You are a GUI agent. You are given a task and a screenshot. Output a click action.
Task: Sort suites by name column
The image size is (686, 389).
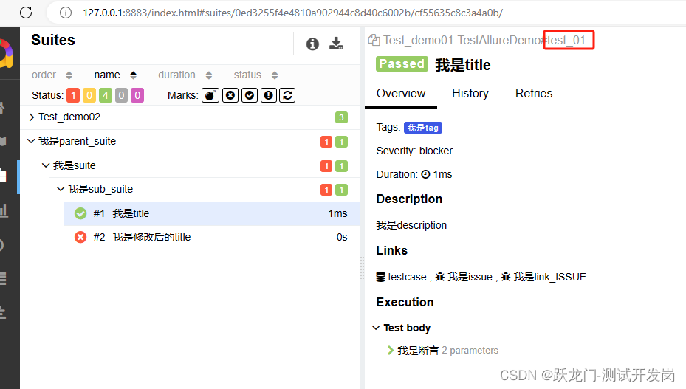115,75
